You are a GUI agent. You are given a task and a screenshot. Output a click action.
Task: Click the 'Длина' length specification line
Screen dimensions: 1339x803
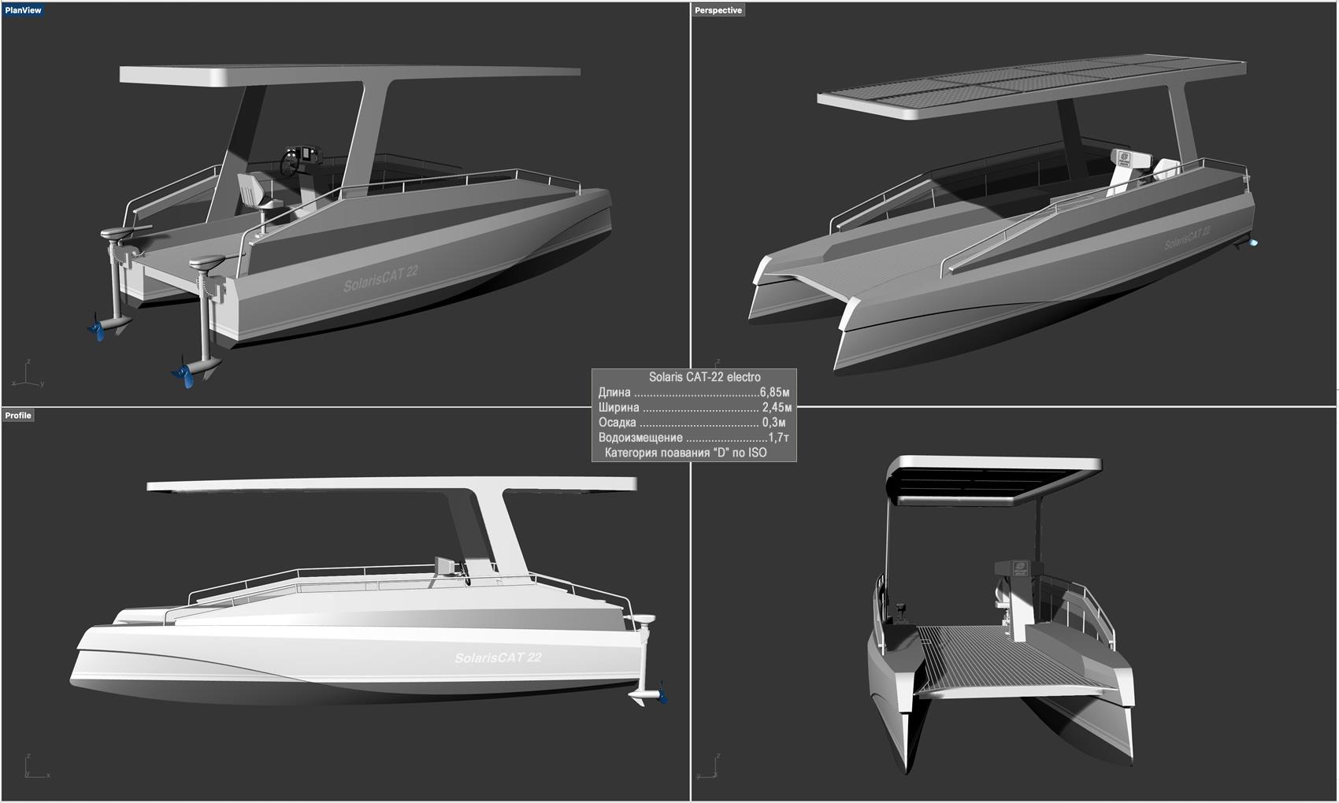693,392
